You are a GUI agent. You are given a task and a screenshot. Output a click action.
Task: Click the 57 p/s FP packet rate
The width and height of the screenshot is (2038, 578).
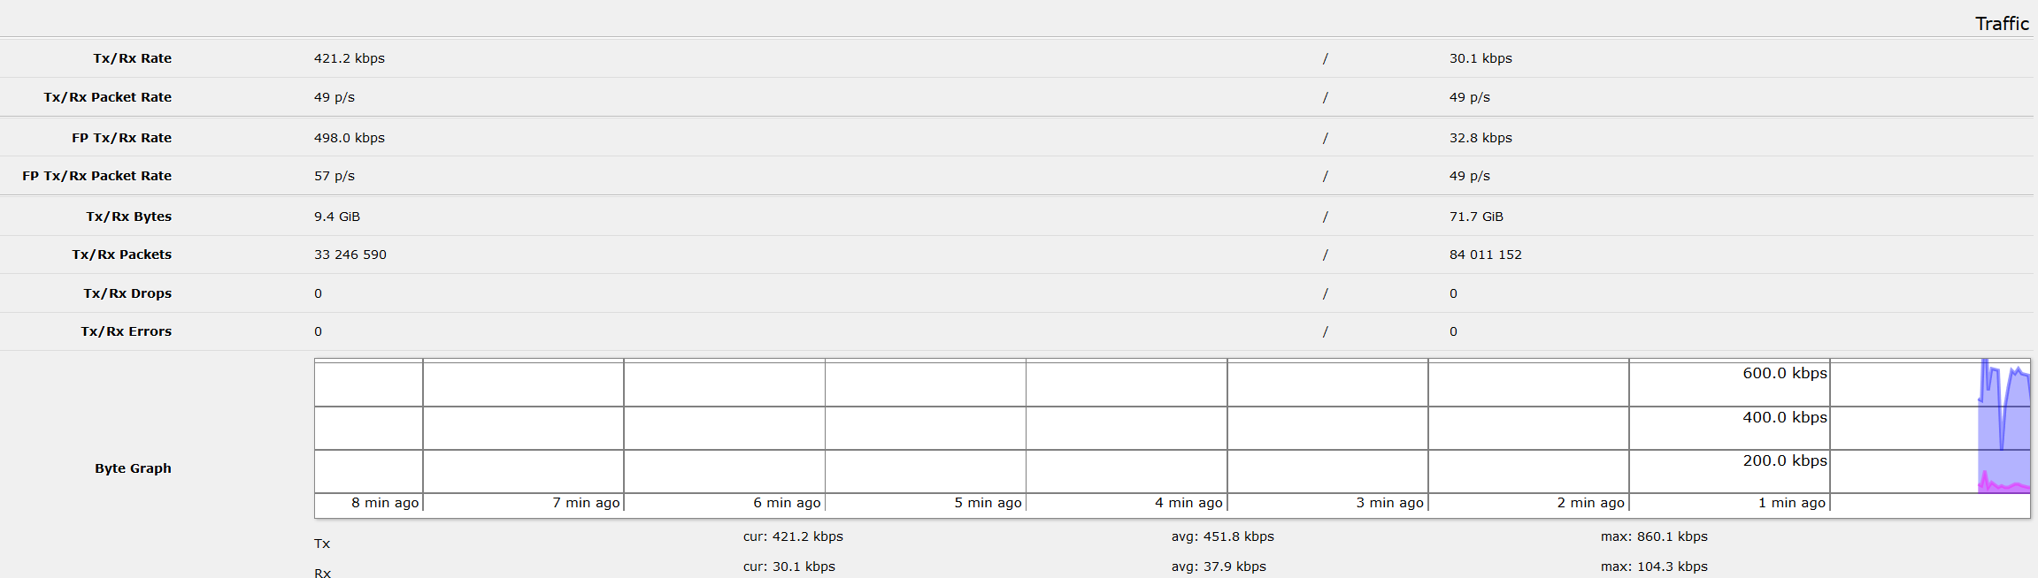click(x=334, y=176)
